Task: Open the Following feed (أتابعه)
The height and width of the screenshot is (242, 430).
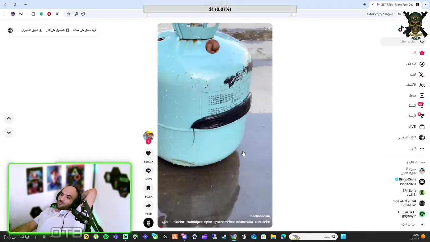Action: point(417,75)
